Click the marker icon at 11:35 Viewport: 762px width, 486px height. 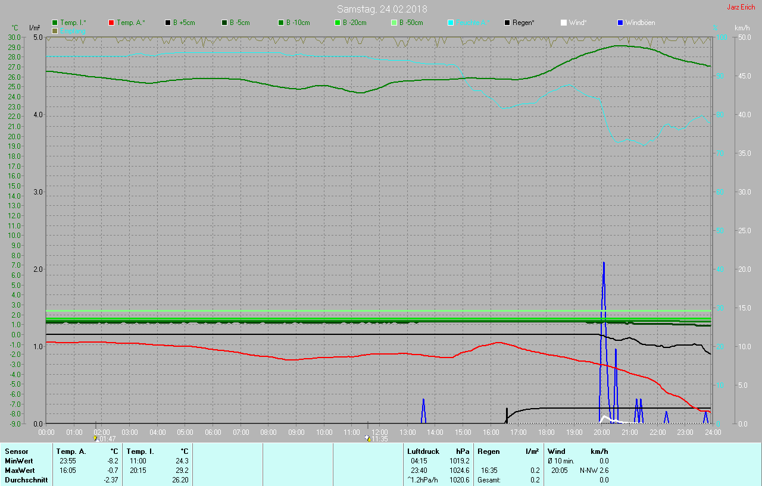click(x=368, y=438)
